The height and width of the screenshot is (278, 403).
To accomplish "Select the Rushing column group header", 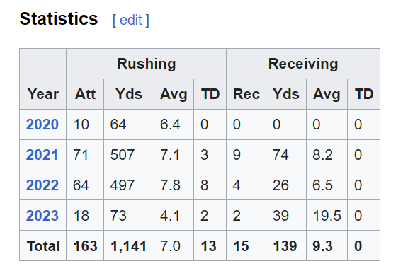I will (146, 64).
